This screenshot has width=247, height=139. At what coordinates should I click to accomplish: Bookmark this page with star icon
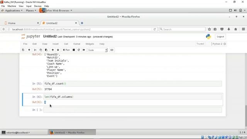tap(209, 29)
